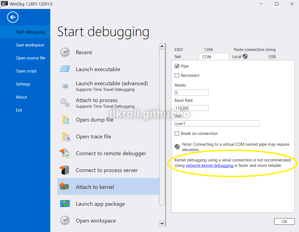Image resolution: width=299 pixels, height=232 pixels.
Task: Uncheck the Pipe checkbox
Action: click(177, 66)
